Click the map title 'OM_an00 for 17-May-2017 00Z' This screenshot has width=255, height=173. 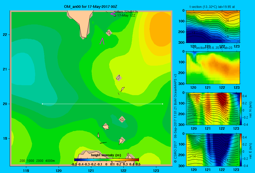(91, 7)
